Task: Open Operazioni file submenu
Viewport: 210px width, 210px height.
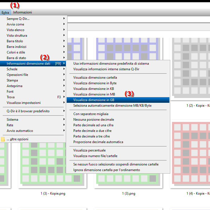Action: pos(33,75)
